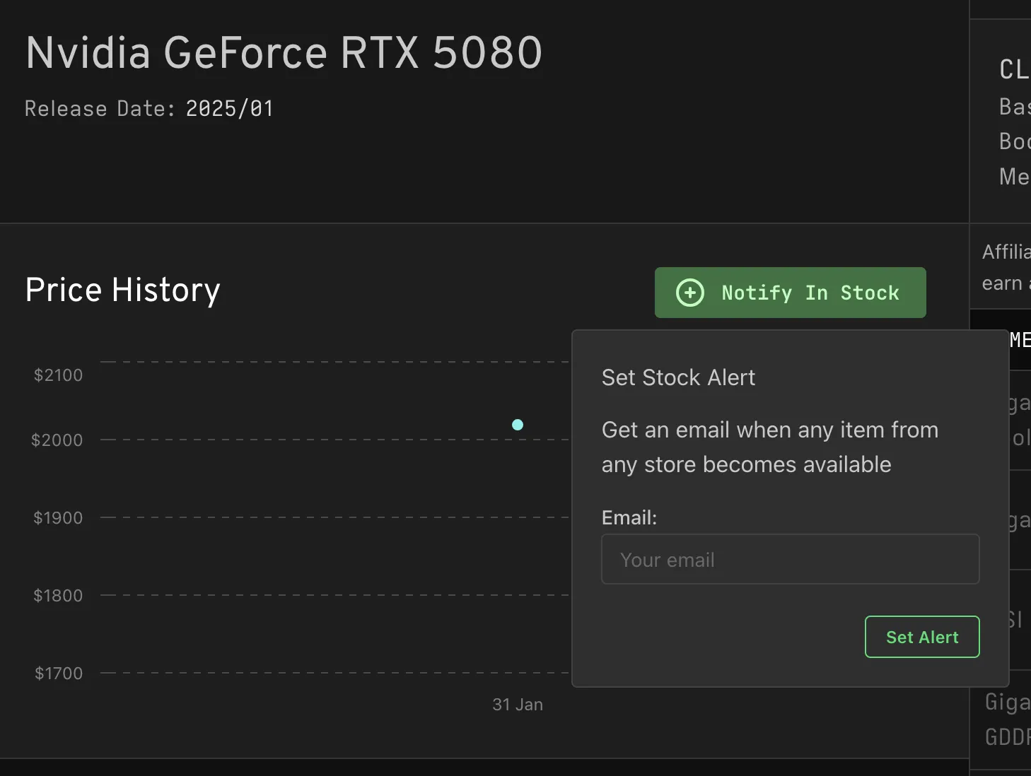Click the Set Stock Alert dialog title
The height and width of the screenshot is (776, 1031).
(678, 377)
